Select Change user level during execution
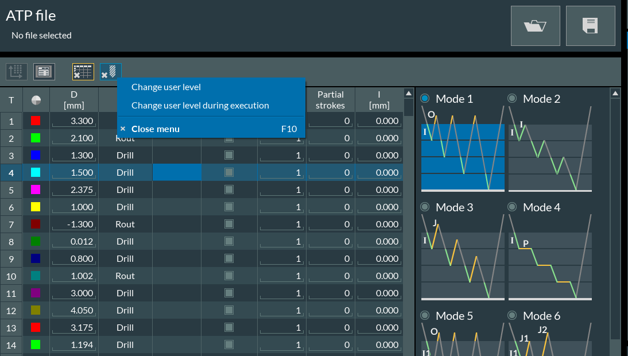 211,106
